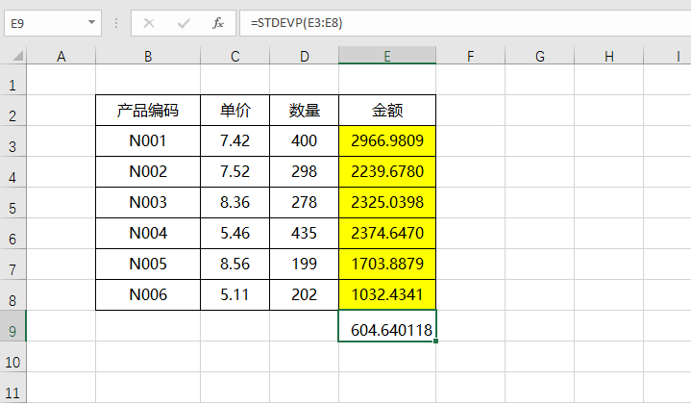The image size is (691, 405).
Task: Expand the Name Box dropdown arrow
Action: coord(92,22)
